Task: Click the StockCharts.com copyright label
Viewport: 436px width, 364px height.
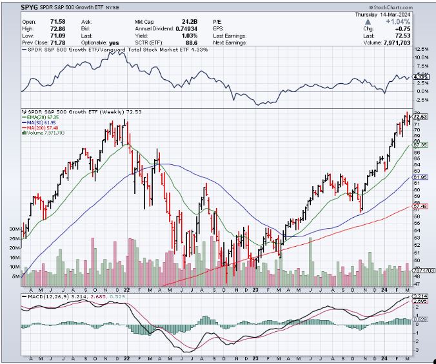Action: pos(391,8)
